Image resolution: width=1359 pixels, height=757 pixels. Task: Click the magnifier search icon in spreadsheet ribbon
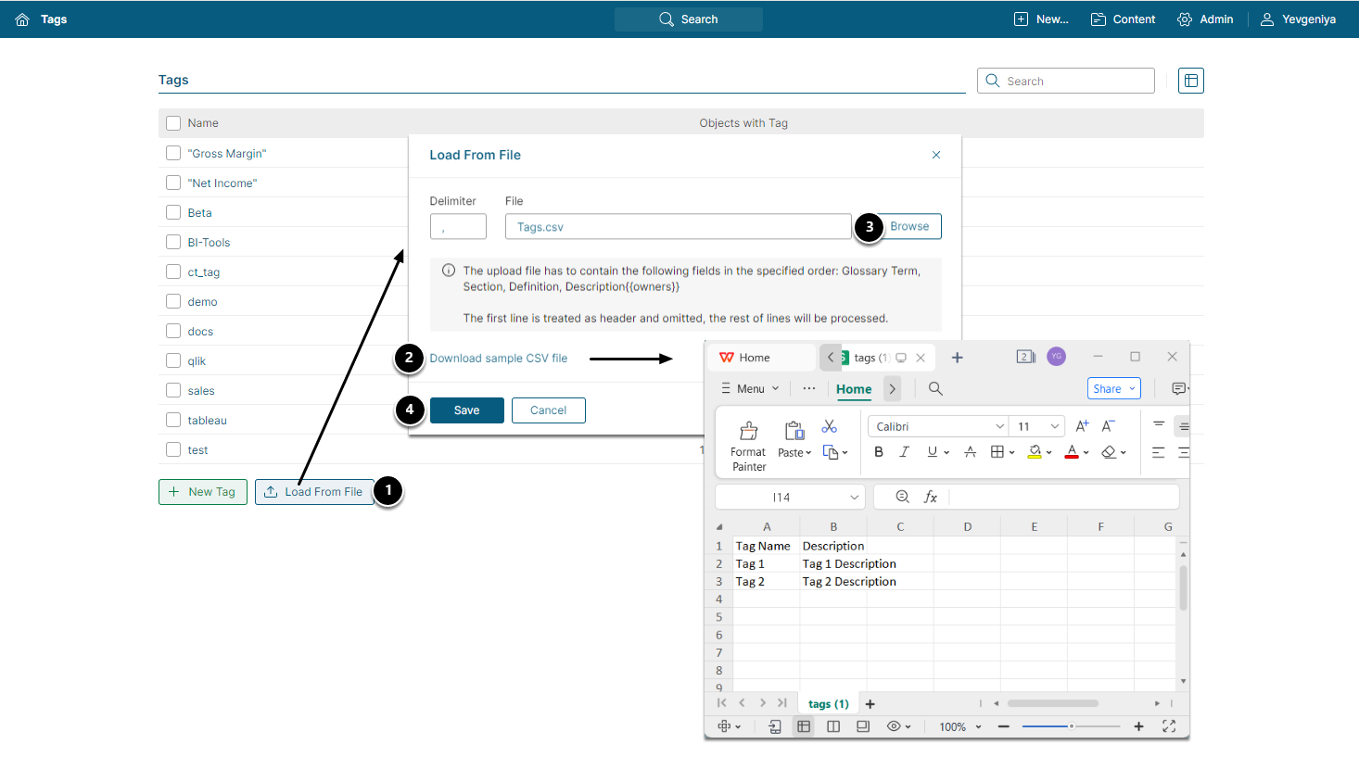(936, 389)
